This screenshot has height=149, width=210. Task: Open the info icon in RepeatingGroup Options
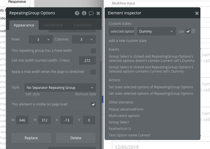pos(84,13)
